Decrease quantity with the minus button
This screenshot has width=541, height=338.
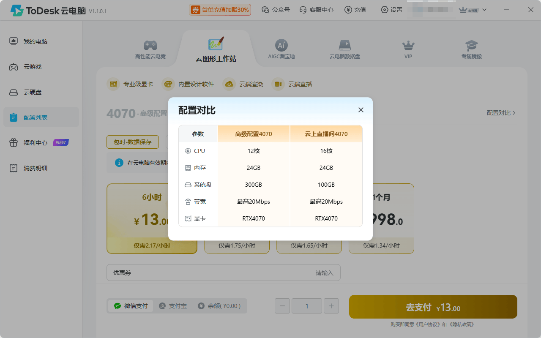[x=282, y=306]
